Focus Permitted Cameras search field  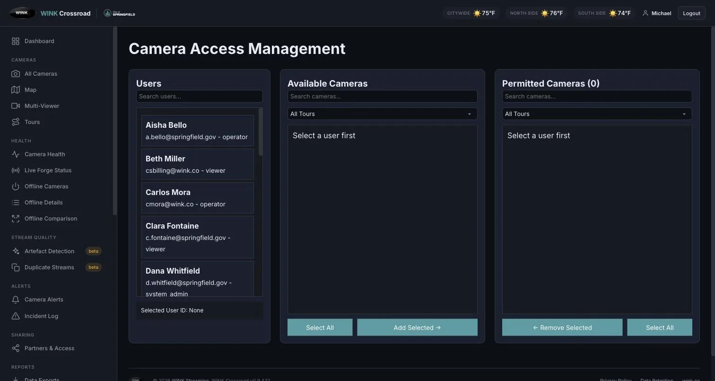[597, 97]
